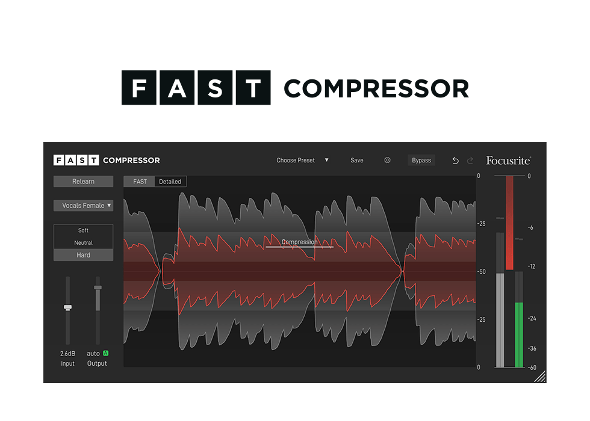Click the Output level slider handle
590x421 pixels.
pos(98,287)
